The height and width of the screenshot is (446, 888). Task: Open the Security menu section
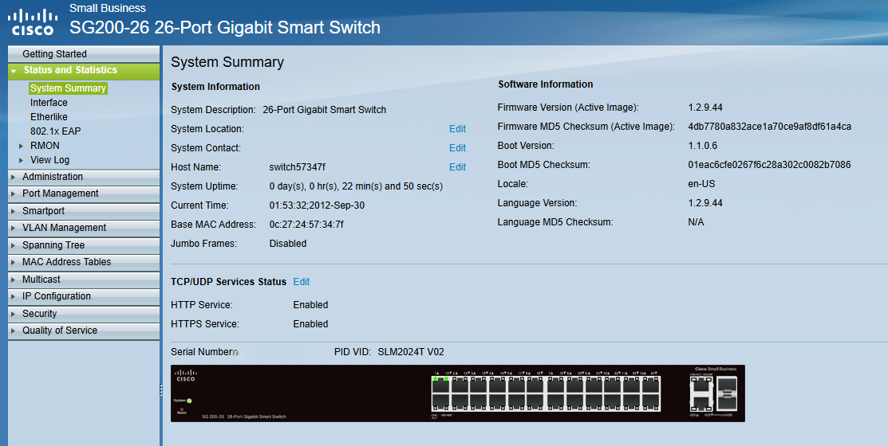point(84,313)
